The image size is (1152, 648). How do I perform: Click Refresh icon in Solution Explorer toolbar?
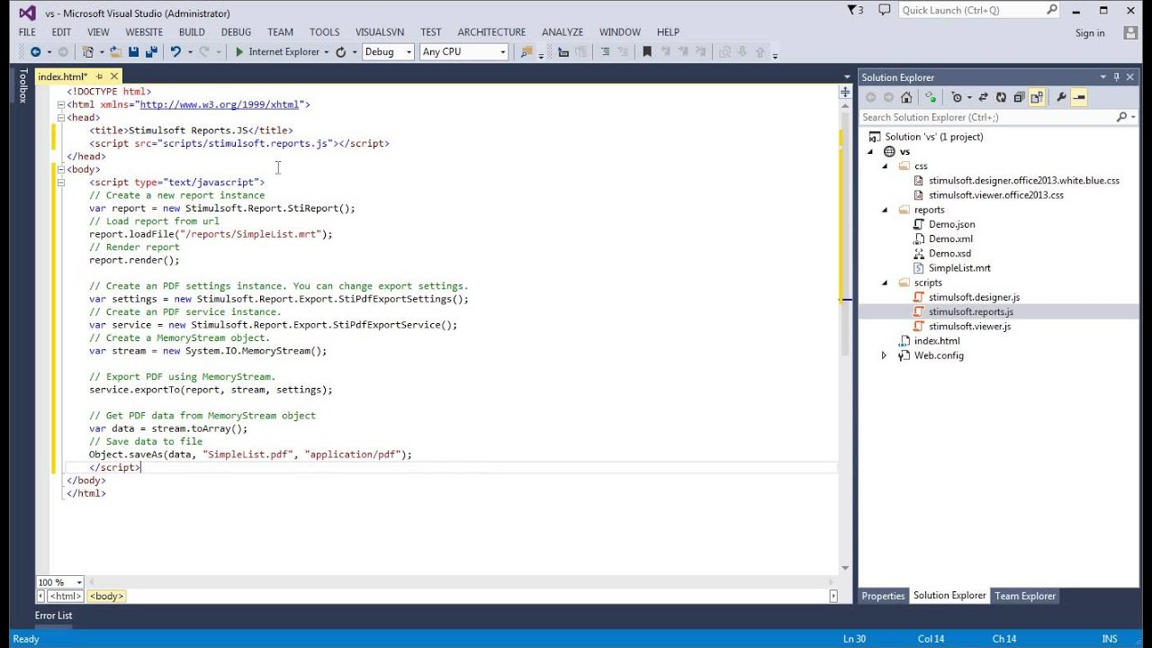point(1001,97)
